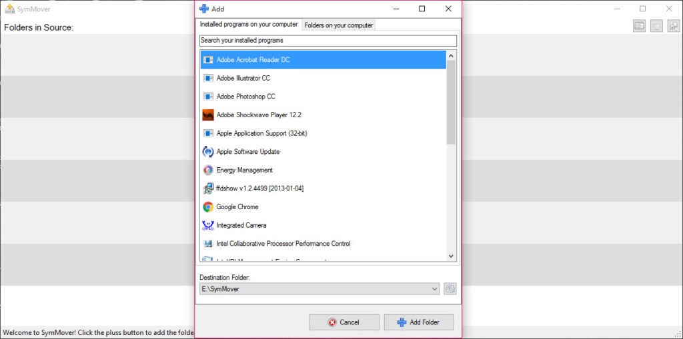Click the first toolbar icon in SymMover window
The image size is (683, 339).
[x=639, y=26]
